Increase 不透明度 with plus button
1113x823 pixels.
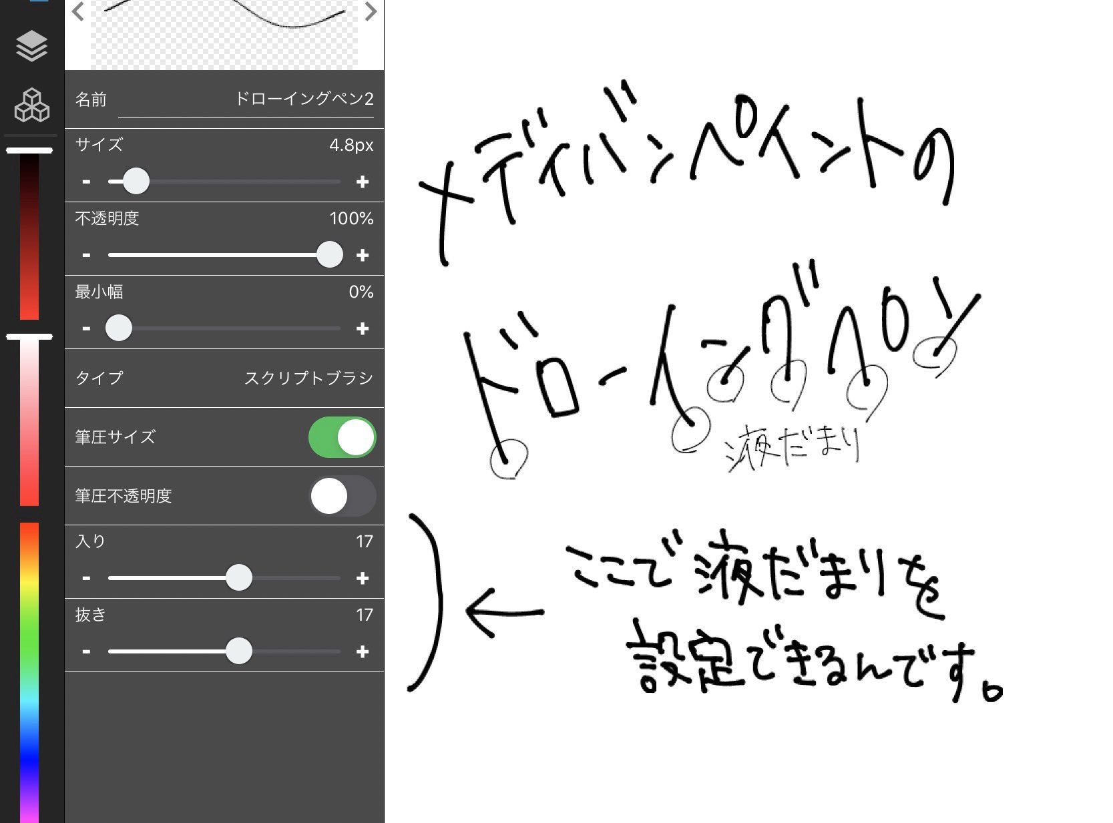(x=363, y=255)
